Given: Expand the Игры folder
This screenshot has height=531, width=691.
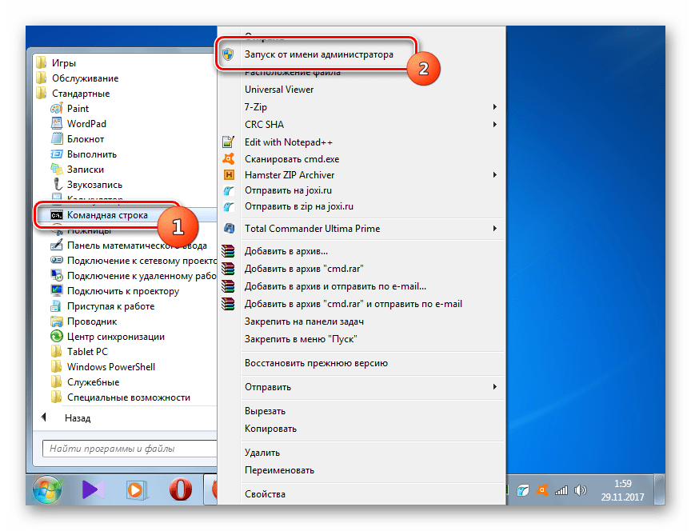Looking at the screenshot, I should [57, 63].
